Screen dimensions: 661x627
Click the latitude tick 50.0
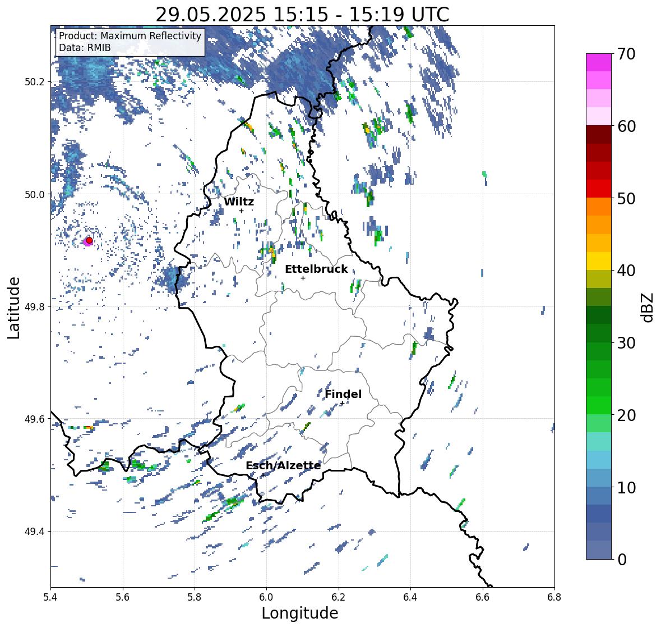(35, 194)
